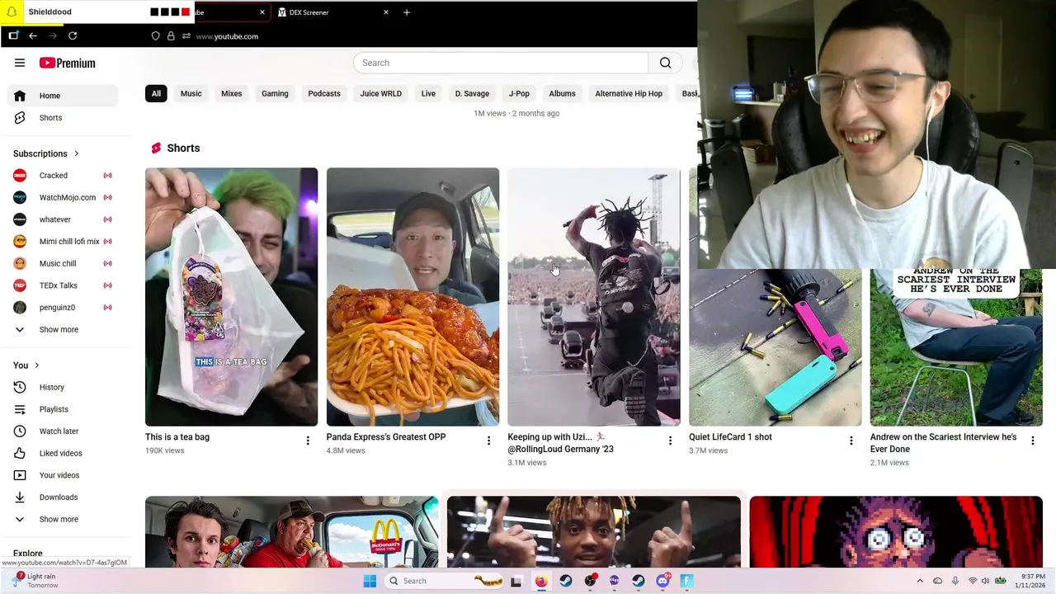Click the Snapchat ghost notification icon
1056x594 pixels.
12,12
